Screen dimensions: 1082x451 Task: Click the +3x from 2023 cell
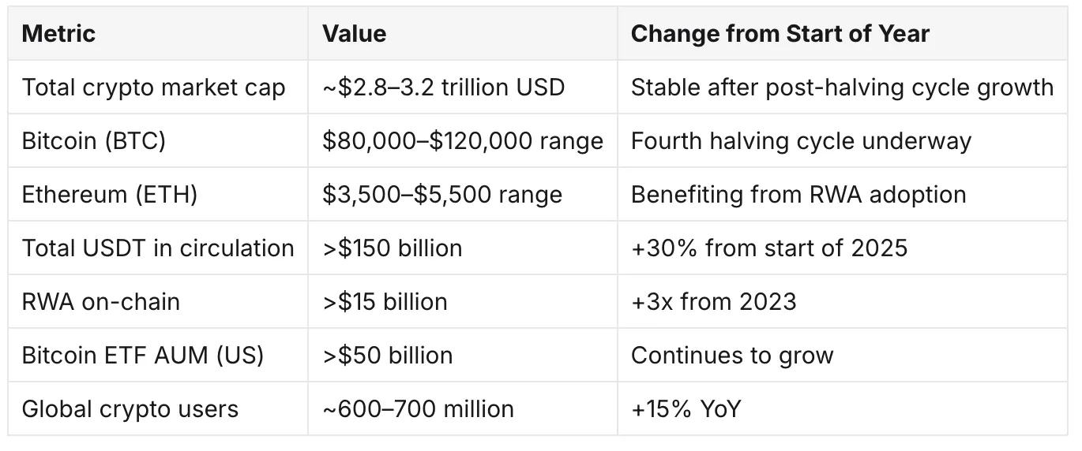click(x=714, y=301)
